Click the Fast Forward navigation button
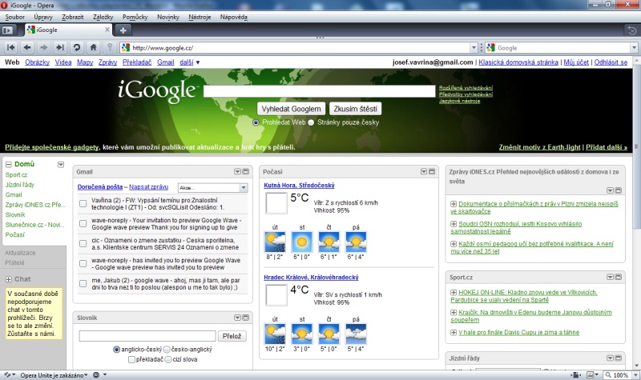 60,48
